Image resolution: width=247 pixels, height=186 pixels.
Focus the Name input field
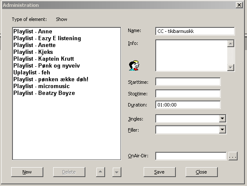pyautogui.click(x=195, y=31)
